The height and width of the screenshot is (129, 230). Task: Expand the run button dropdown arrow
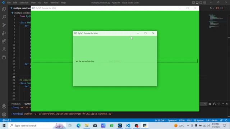click(x=213, y=8)
